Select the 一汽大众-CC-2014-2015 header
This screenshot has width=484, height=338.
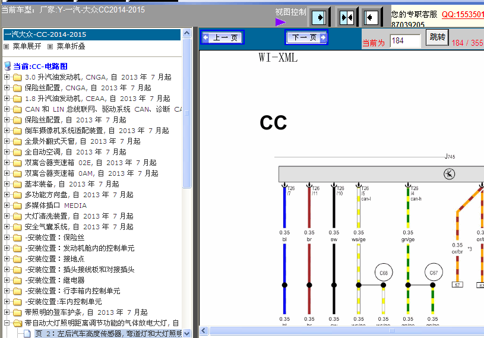coord(91,34)
